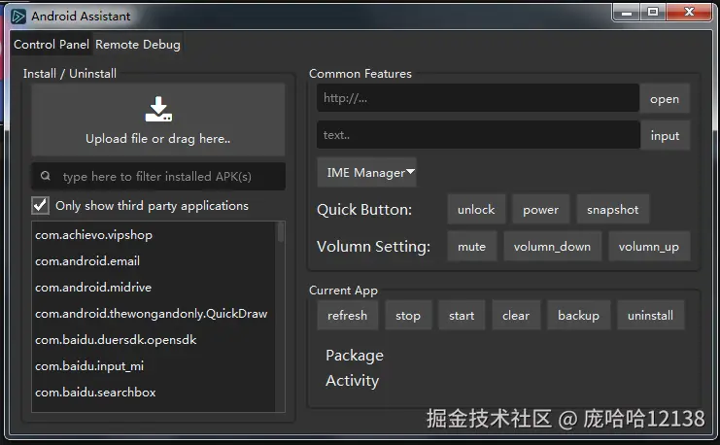Maximize the Android Assistant window
The image size is (720, 445).
click(653, 13)
